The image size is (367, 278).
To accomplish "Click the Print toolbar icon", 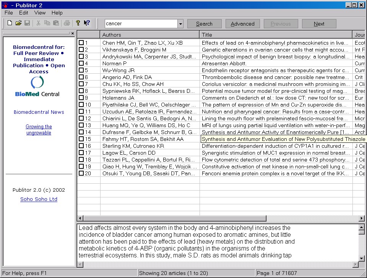I will pyautogui.click(x=67, y=23).
